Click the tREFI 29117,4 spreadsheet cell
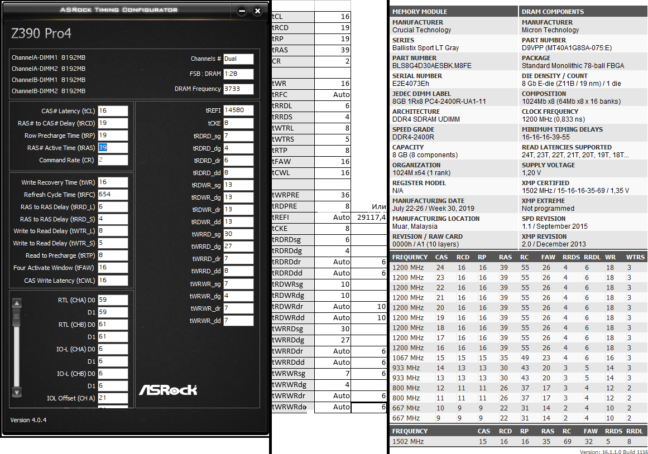This screenshot has height=454, width=648. click(368, 218)
